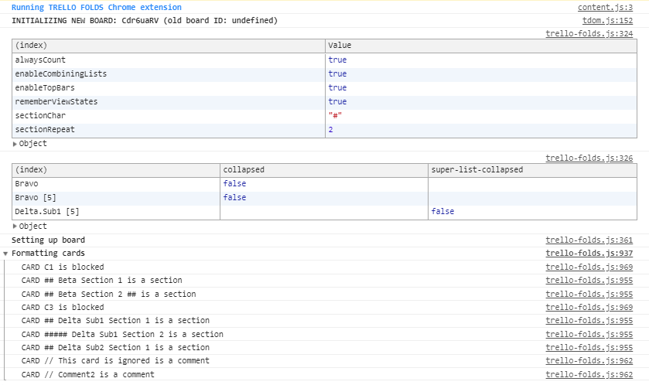
Task: Click collapsed false value in Bravo row
Action: [234, 183]
